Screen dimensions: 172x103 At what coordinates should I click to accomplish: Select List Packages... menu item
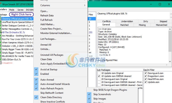(61, 39)
